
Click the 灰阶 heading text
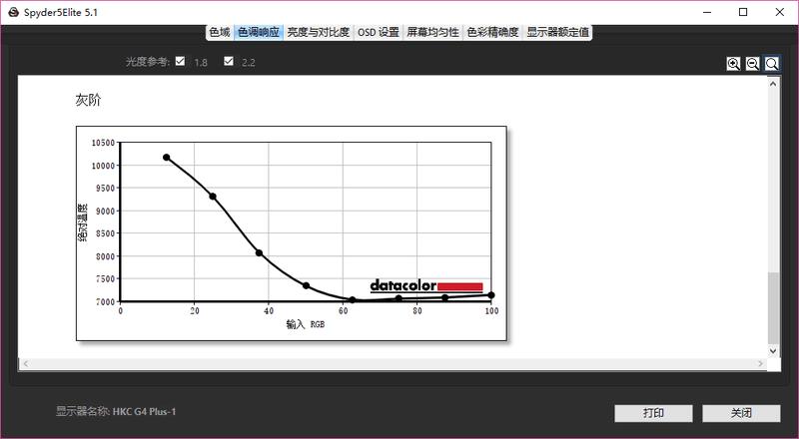(x=88, y=100)
